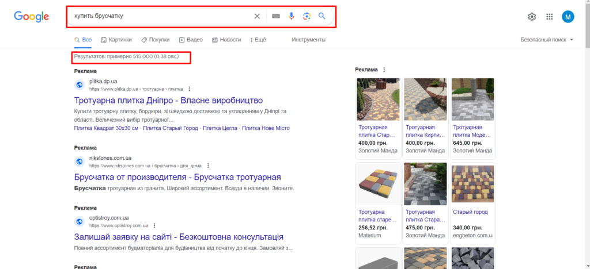
Task: Switch to the Новости tab
Action: 226,40
